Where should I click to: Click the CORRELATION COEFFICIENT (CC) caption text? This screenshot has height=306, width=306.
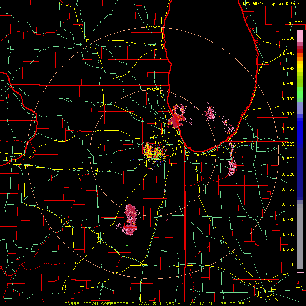[107, 304]
